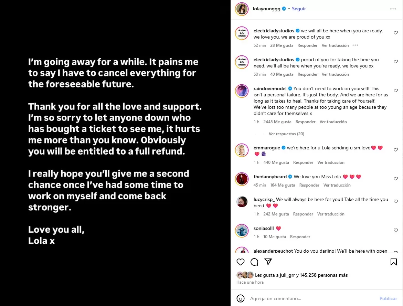Share the post with the paper plane icon
The image size is (403, 306).
coord(268,262)
